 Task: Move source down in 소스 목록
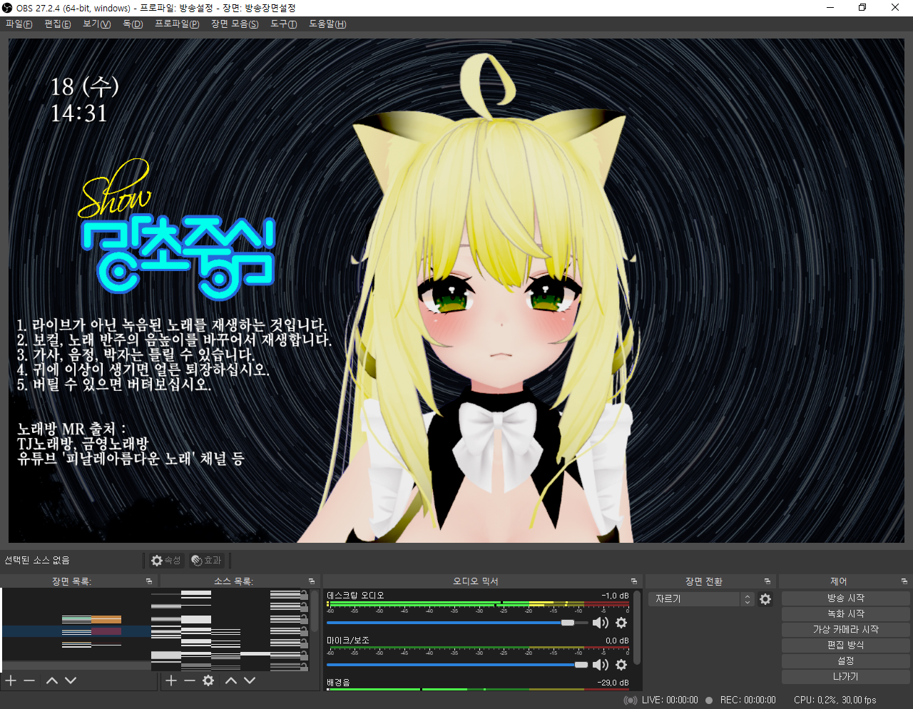tap(250, 680)
